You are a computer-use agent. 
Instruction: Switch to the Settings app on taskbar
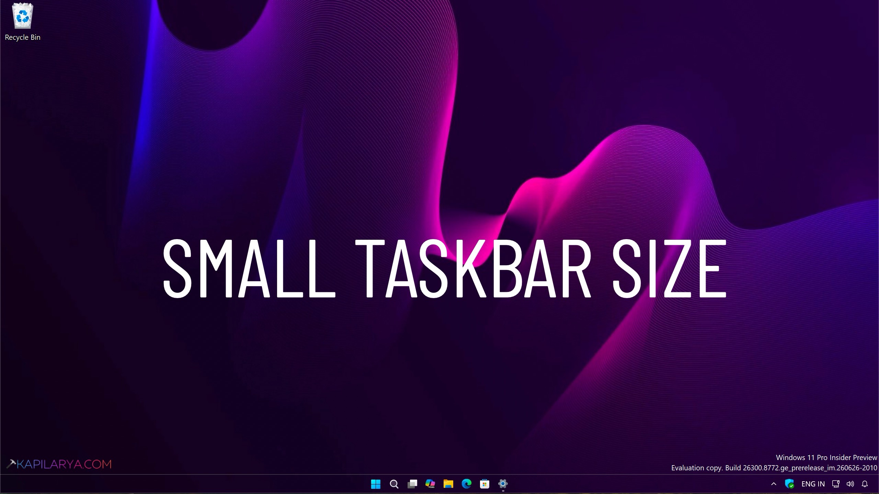(x=503, y=484)
